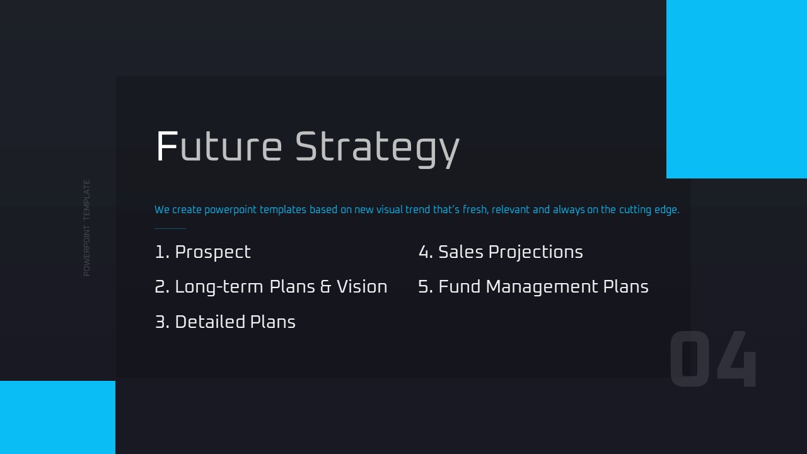Select the '4. Sales Projections' item
Screen dimensions: 807x454
501,252
